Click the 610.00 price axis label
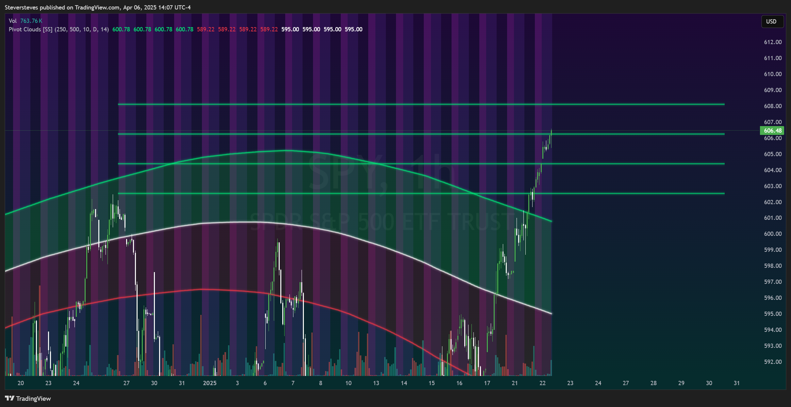Image resolution: width=791 pixels, height=407 pixels. (x=773, y=74)
